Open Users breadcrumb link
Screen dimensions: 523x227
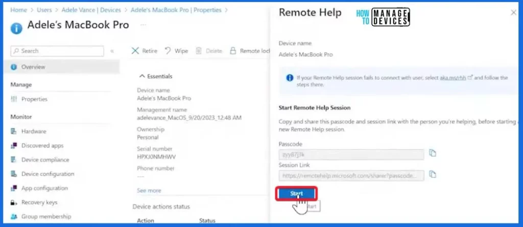[44, 10]
